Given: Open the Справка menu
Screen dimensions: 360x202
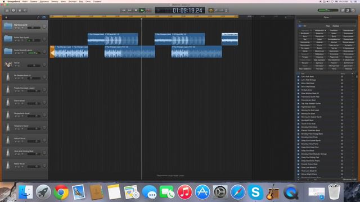Looking at the screenshot, I should pyautogui.click(x=97, y=1).
